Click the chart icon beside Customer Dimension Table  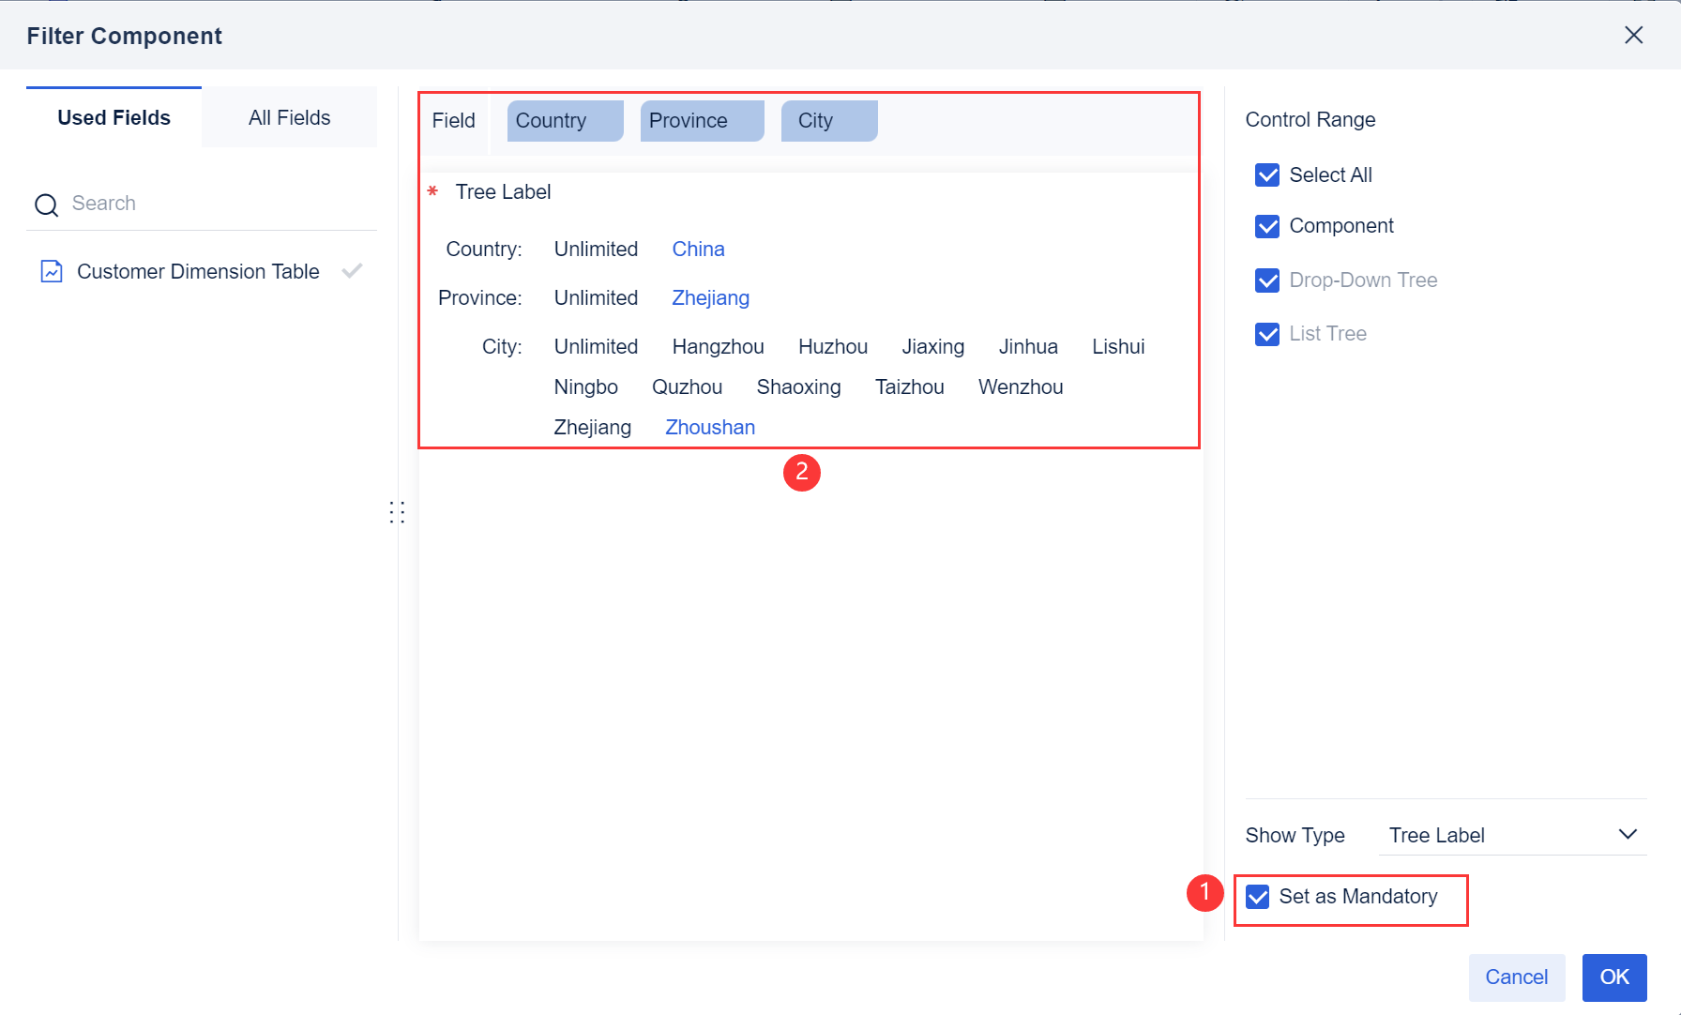[52, 271]
